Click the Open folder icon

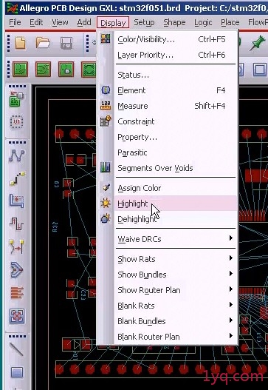[43, 43]
